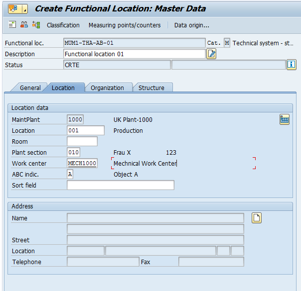Open the Structure tab
301x291 pixels.
[x=151, y=88]
